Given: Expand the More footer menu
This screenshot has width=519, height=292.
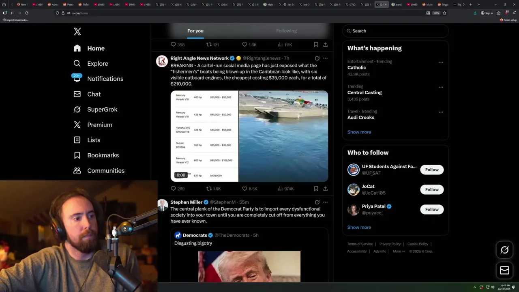Looking at the screenshot, I should point(398,251).
